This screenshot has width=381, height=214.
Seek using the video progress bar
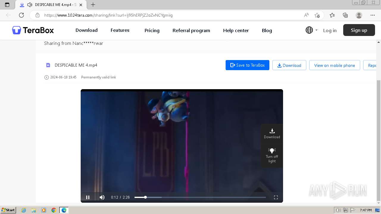click(x=200, y=197)
